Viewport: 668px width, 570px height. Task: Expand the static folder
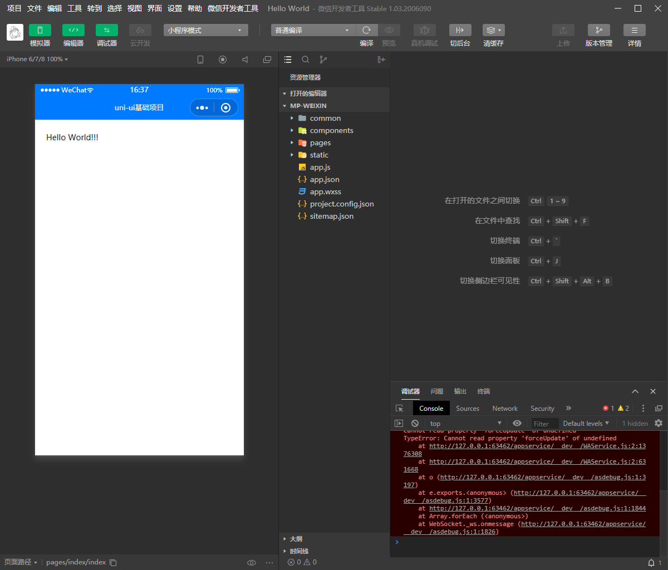pos(334,155)
